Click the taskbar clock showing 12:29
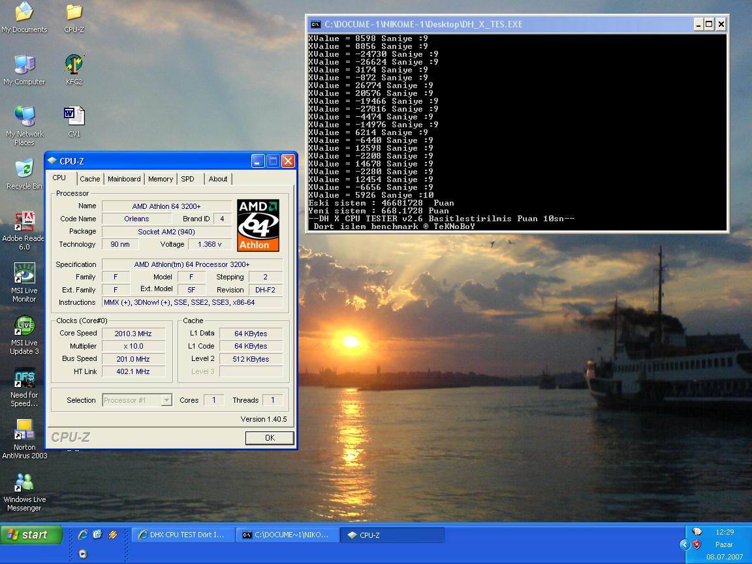 tap(725, 532)
